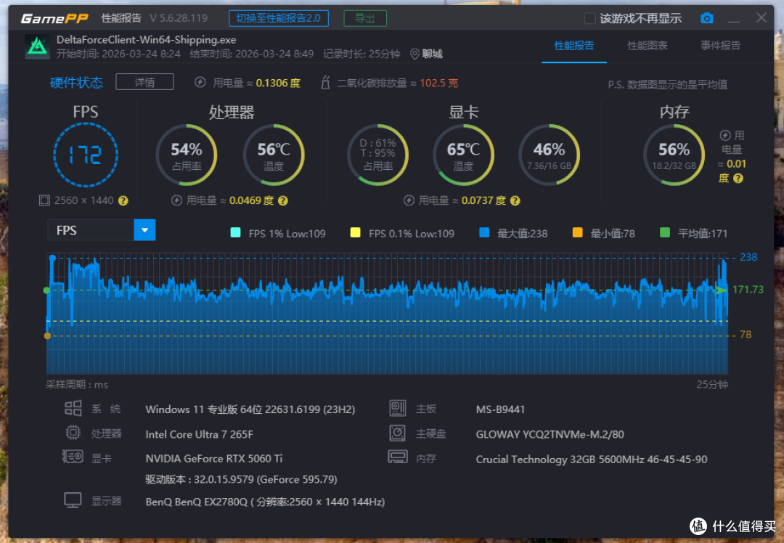Click the GamePP logo
This screenshot has width=784, height=543.
click(x=54, y=18)
